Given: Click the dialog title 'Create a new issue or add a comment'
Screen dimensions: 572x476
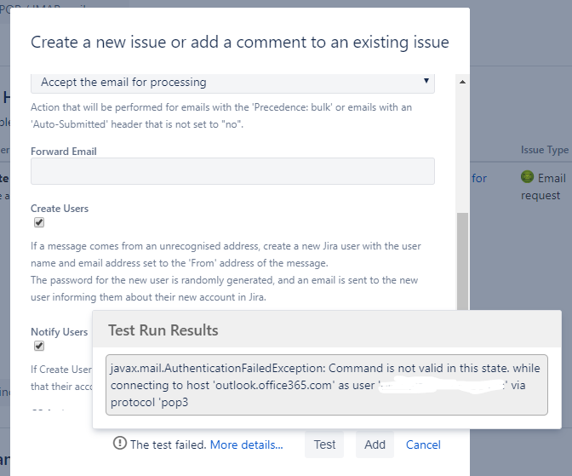Looking at the screenshot, I should tap(240, 43).
